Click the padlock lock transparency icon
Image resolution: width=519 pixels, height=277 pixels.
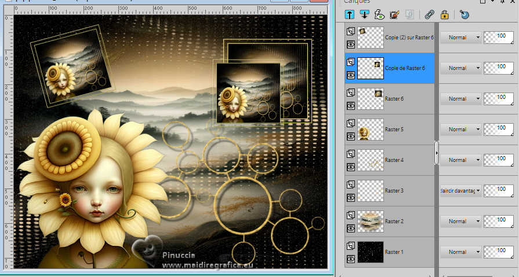[445, 14]
